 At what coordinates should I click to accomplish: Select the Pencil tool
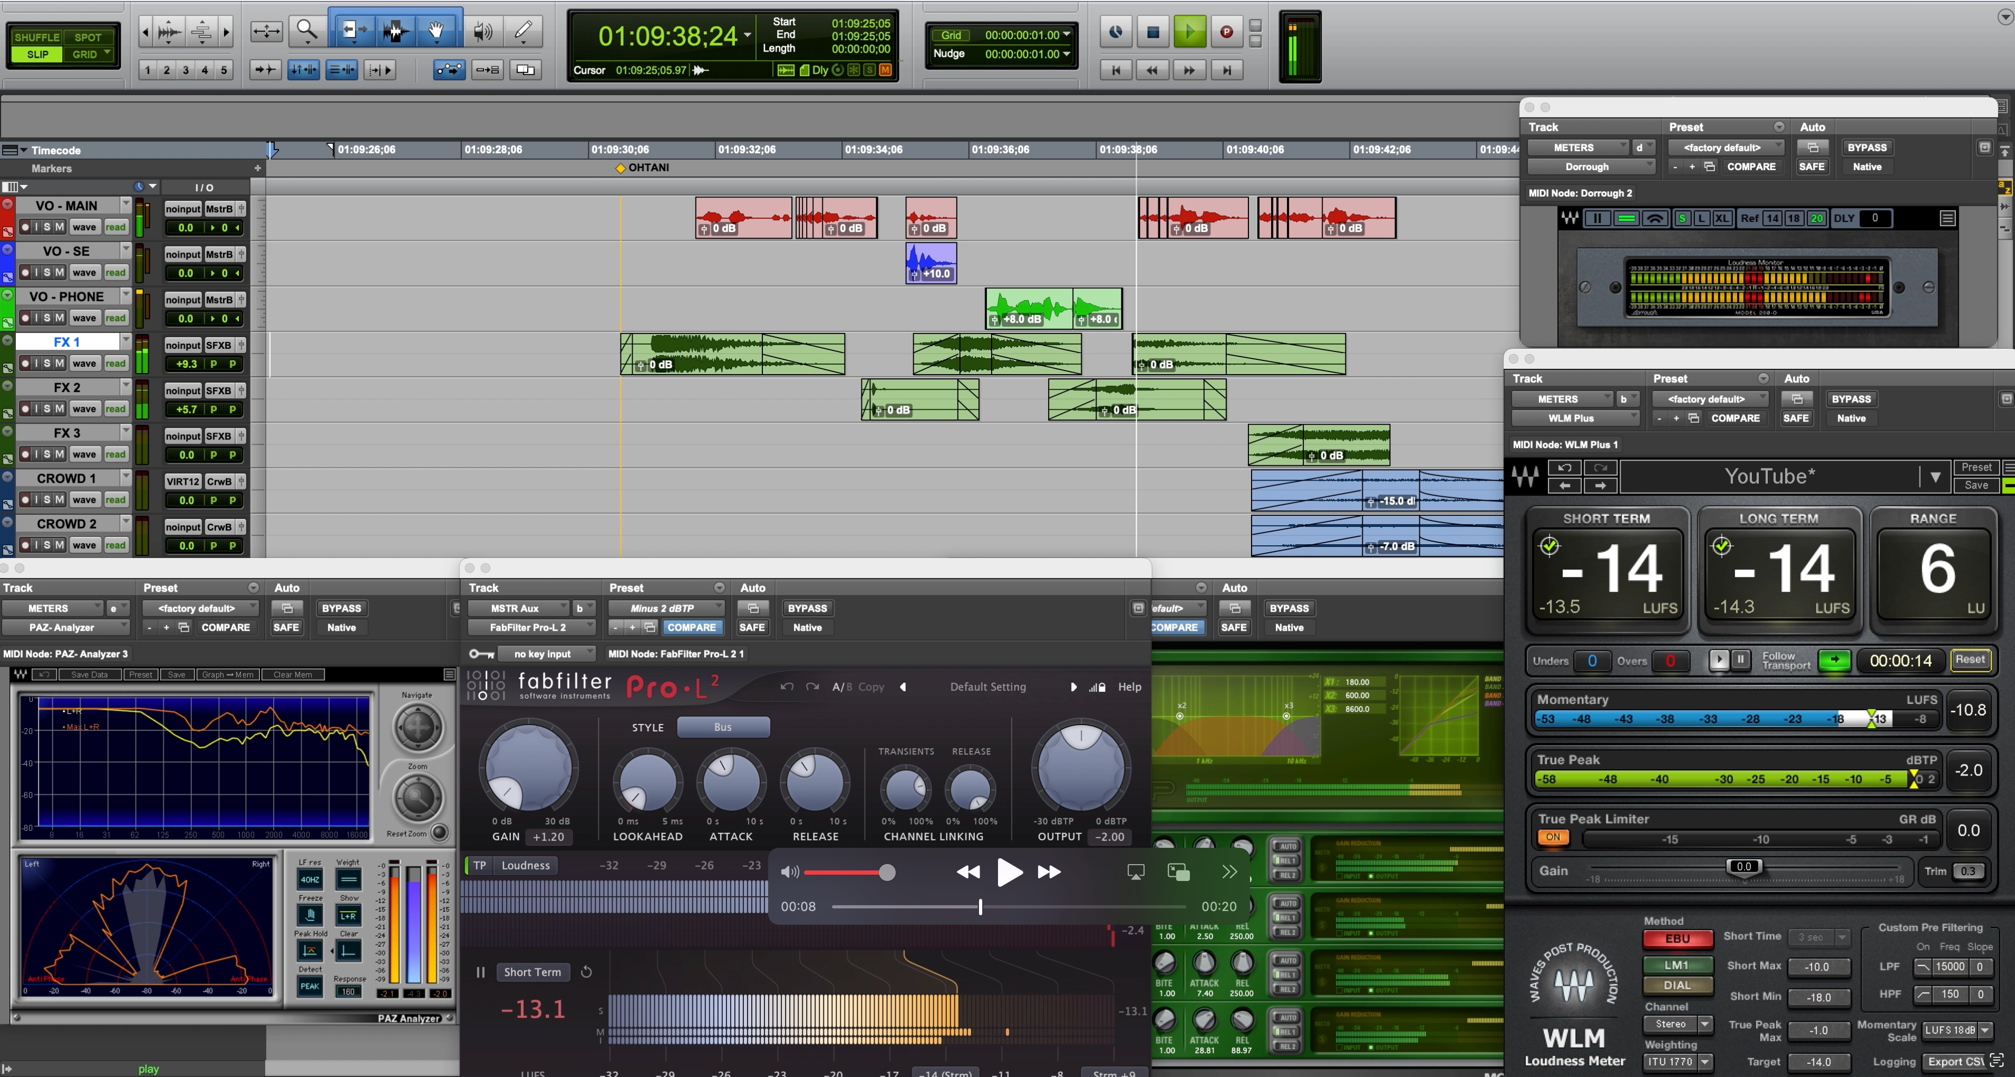pos(524,31)
